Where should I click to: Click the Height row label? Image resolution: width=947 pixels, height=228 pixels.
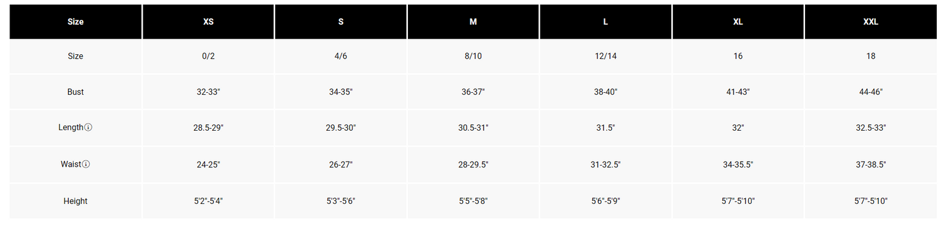tap(76, 201)
